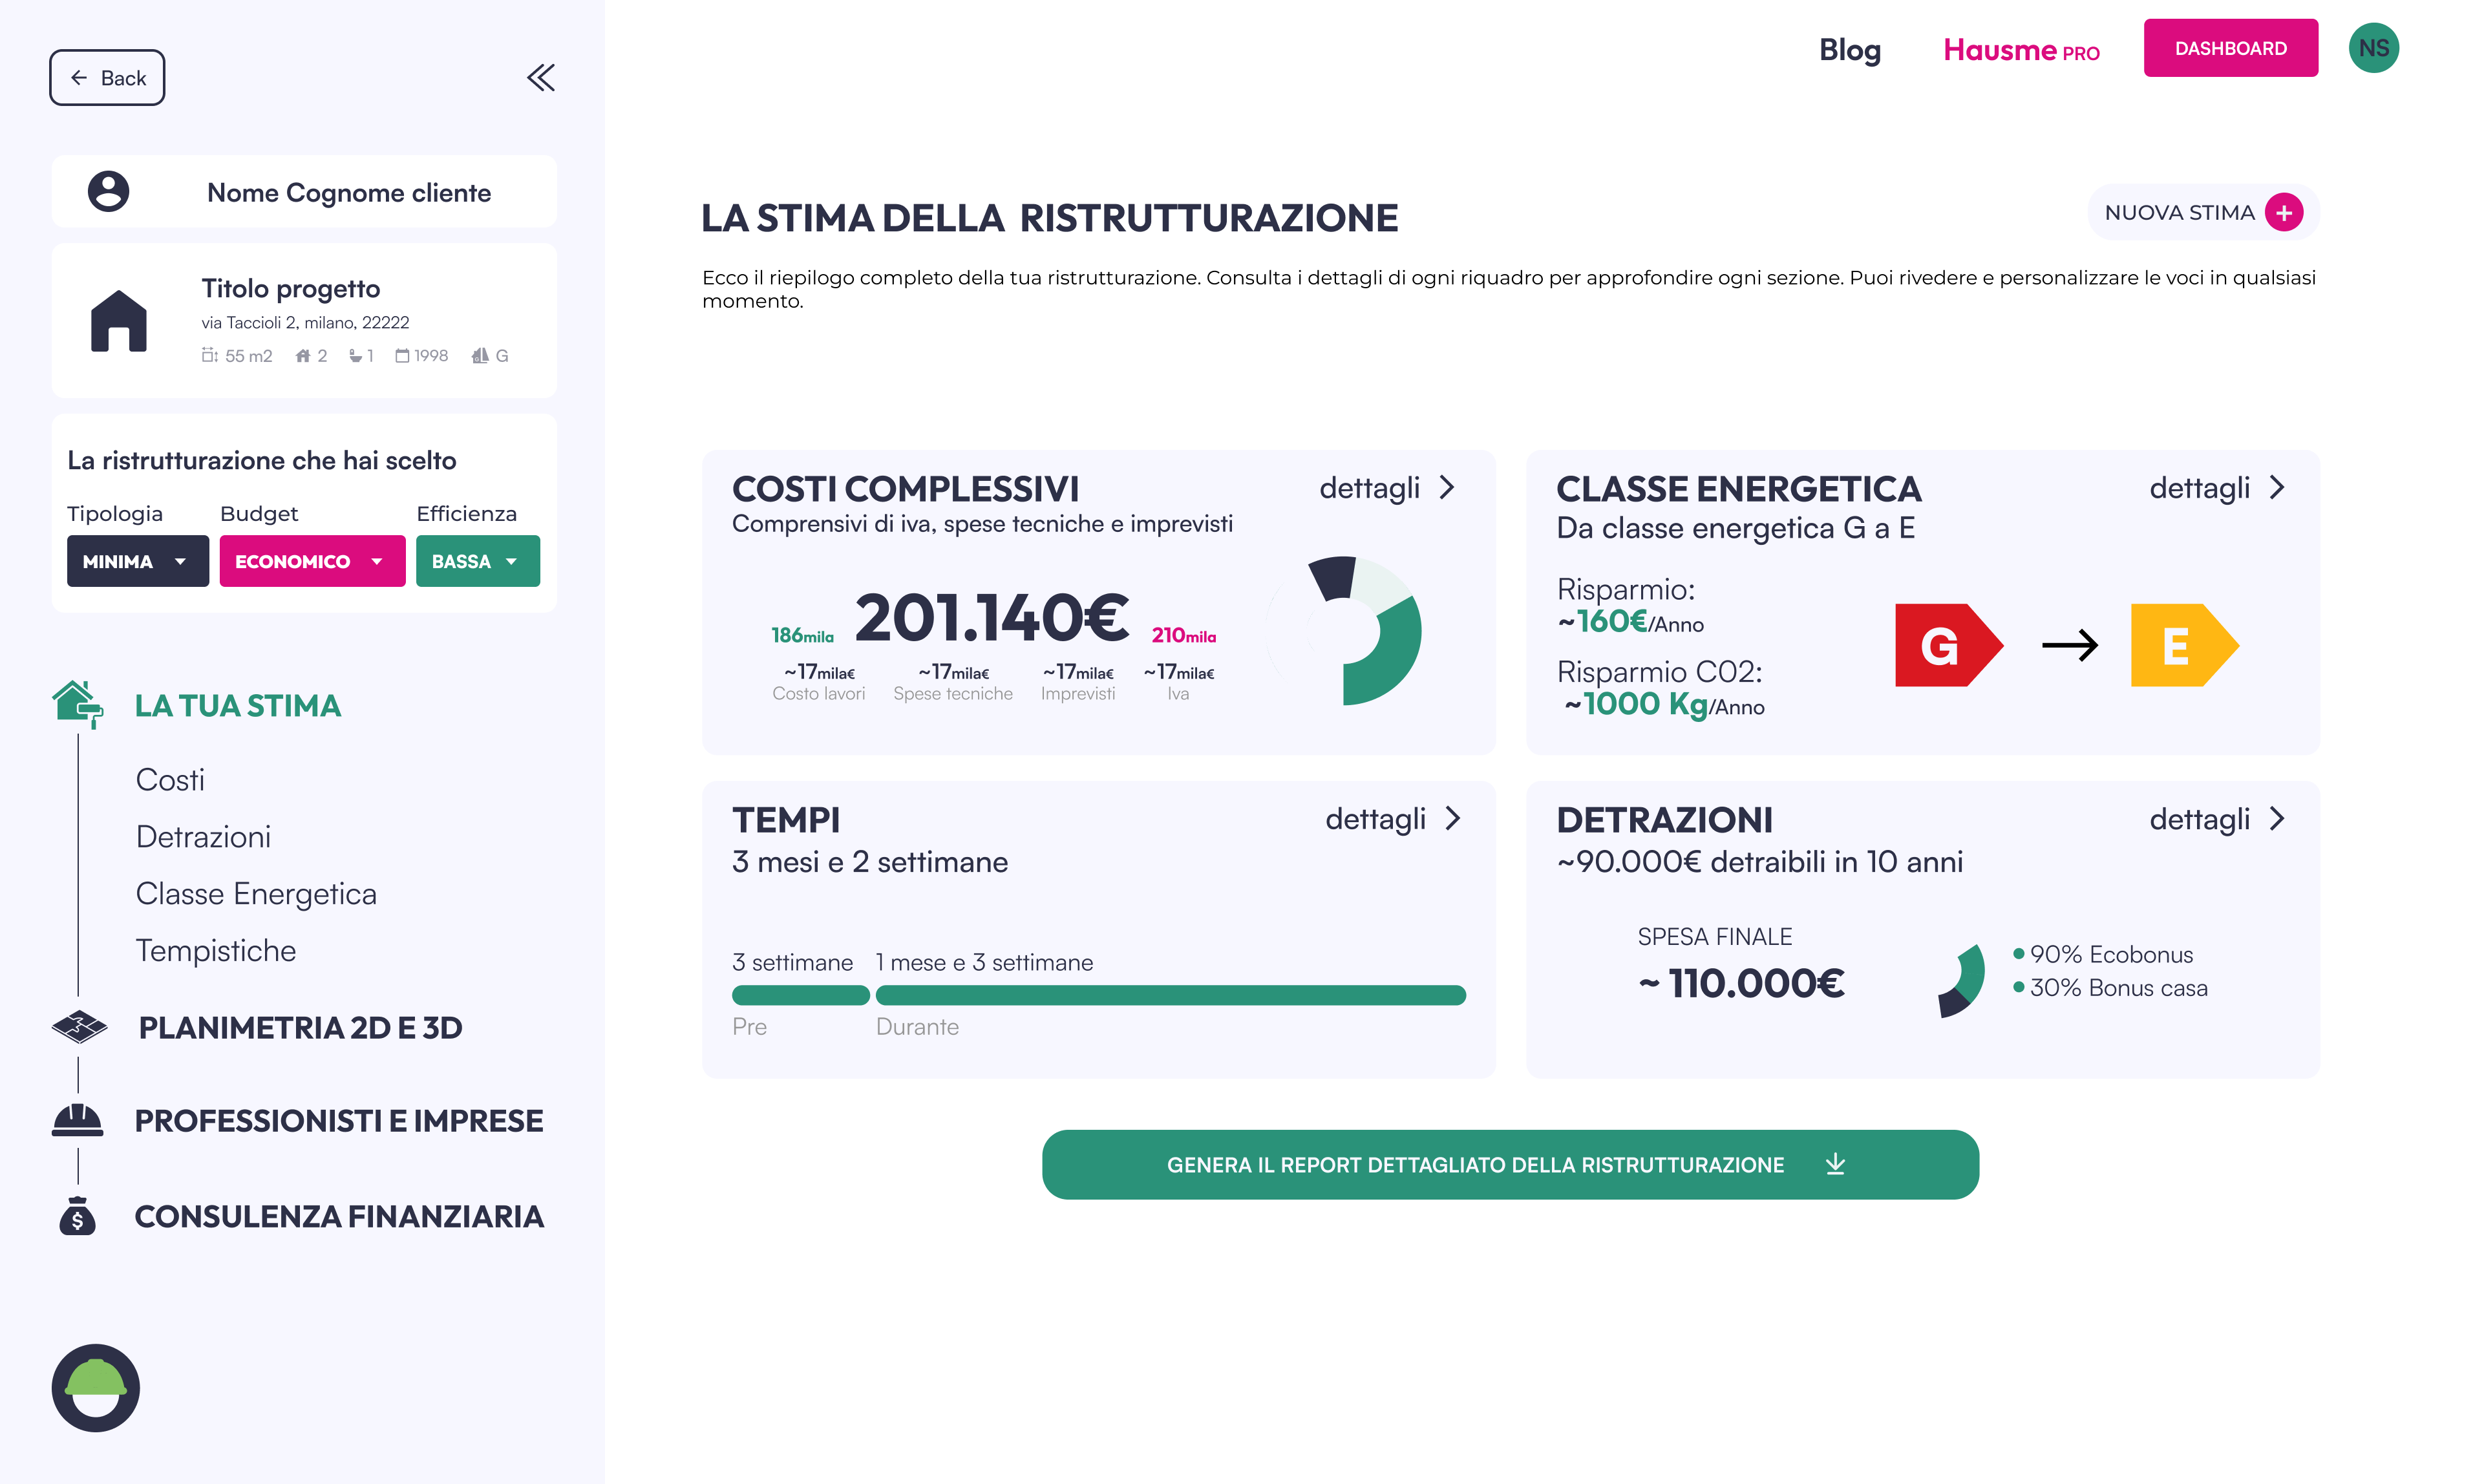The image size is (2484, 1484).
Task: Click the pink plus icon on Nuova Stima
Action: pos(2284,212)
